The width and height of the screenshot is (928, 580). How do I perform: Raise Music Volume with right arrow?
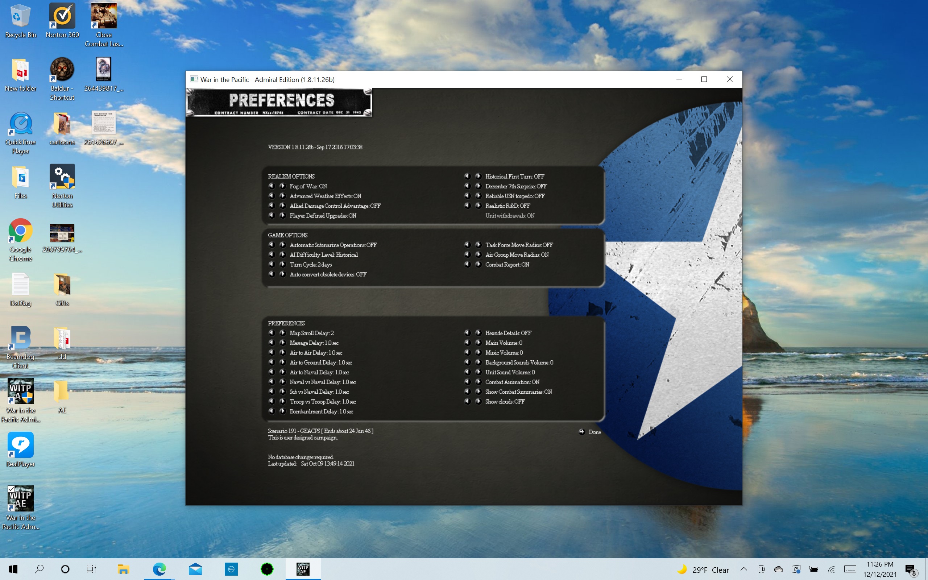click(x=478, y=352)
